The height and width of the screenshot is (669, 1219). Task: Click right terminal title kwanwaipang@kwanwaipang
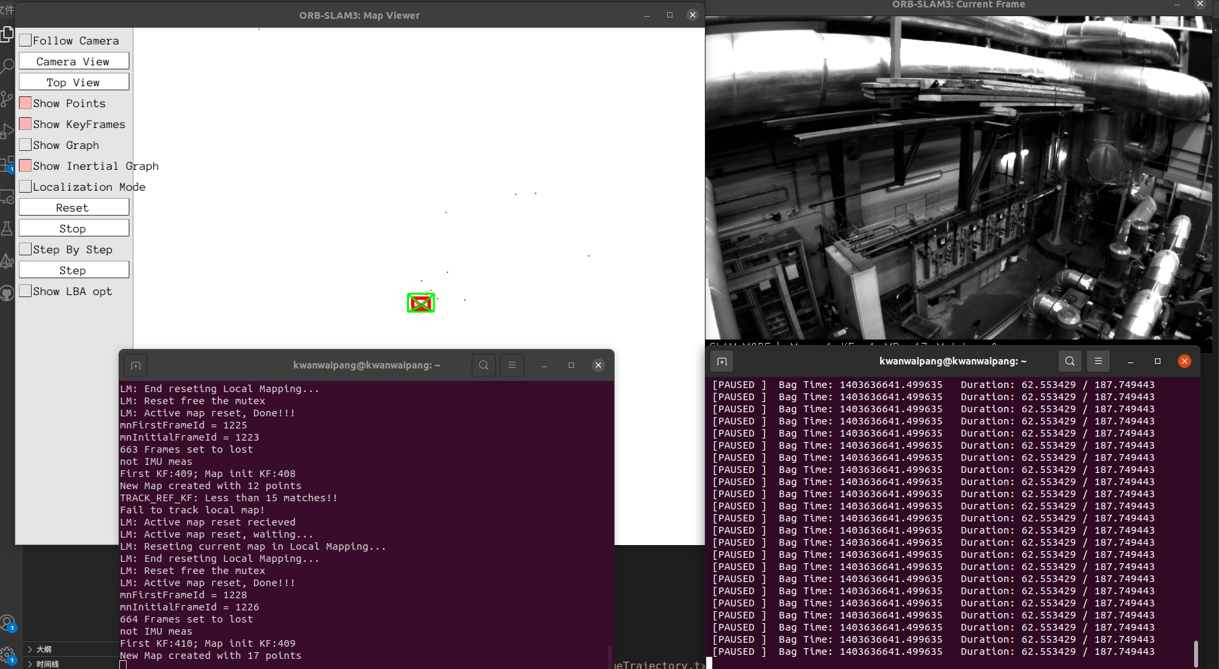click(953, 361)
